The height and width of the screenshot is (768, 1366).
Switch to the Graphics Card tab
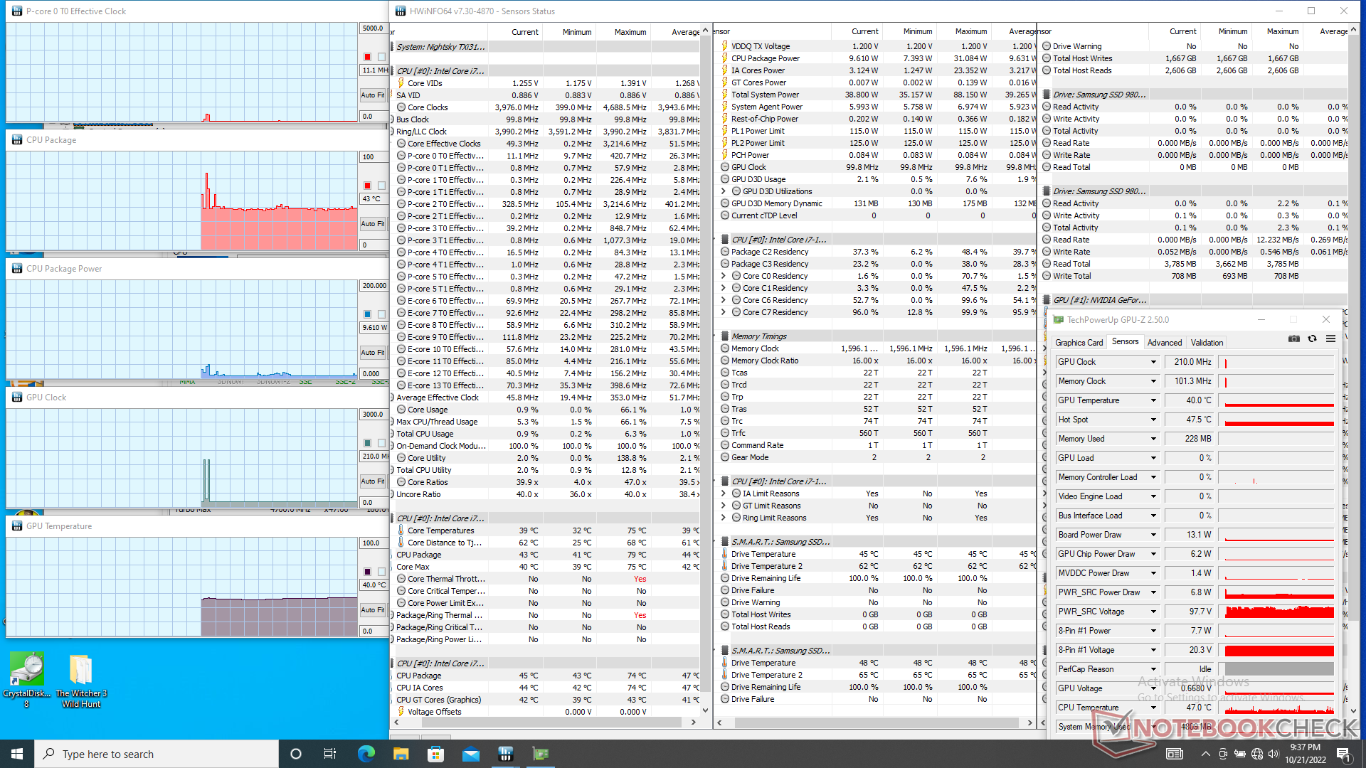[1079, 343]
